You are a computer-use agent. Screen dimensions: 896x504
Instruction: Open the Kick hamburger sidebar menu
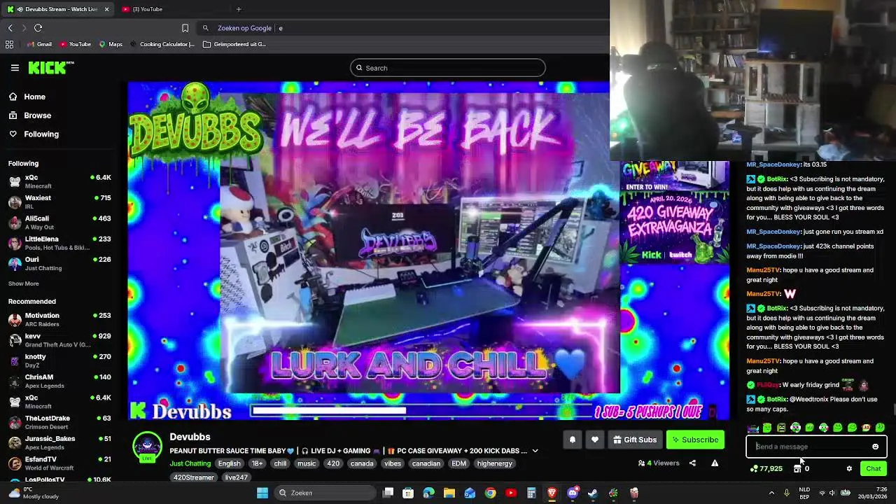pos(15,68)
